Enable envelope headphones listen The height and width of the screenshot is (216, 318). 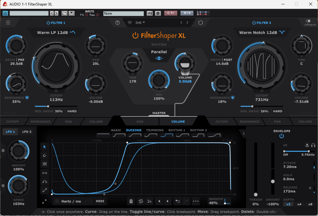coord(313,145)
